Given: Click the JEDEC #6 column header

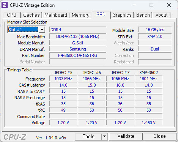Looking at the screenshot, I should (92, 73).
